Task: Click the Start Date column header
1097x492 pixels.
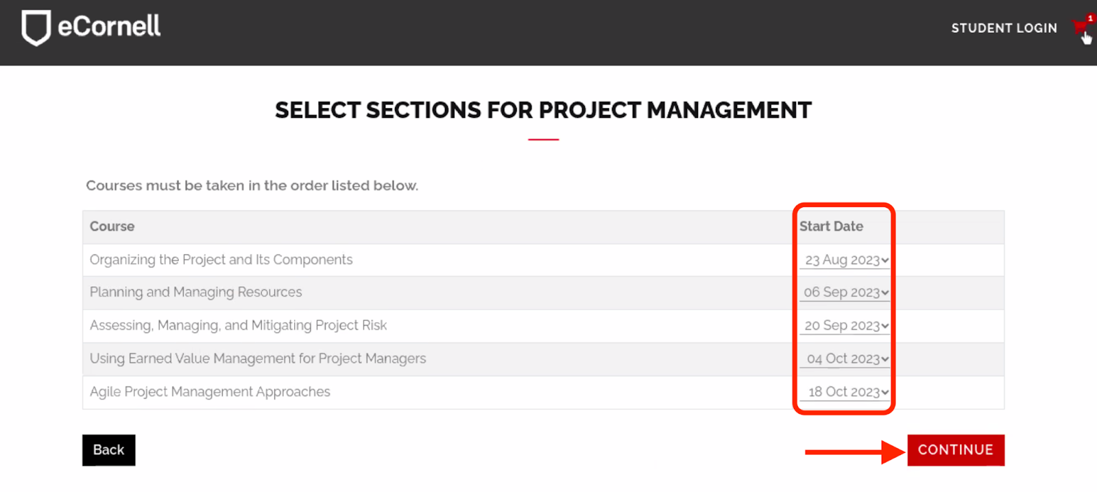Action: click(x=831, y=227)
